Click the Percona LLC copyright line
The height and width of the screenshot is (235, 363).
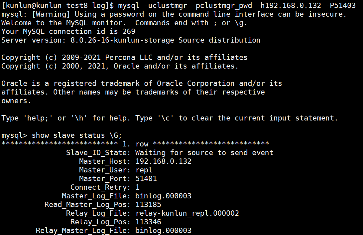click(124, 58)
